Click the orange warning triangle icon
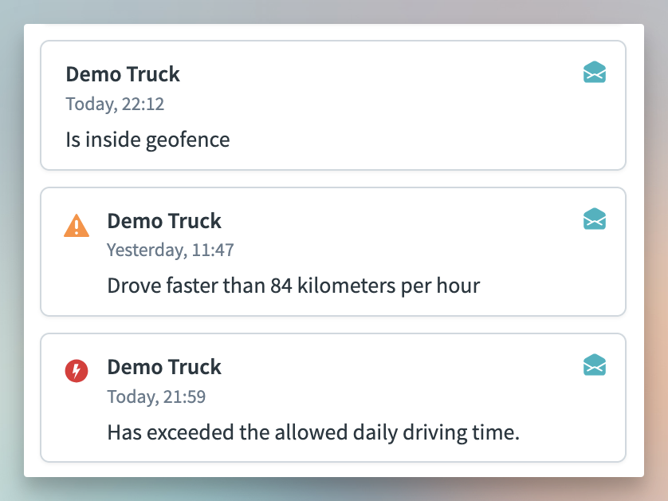The height and width of the screenshot is (501, 668). [77, 227]
